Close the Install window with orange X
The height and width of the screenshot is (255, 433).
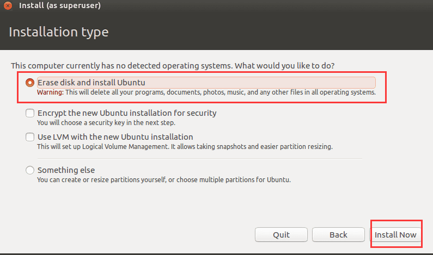[x=8, y=5]
